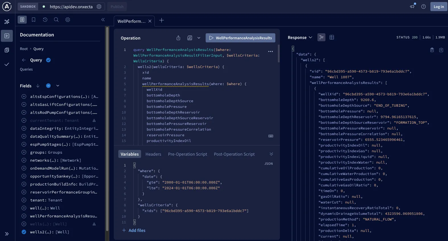Open the Response dropdown

click(x=300, y=38)
